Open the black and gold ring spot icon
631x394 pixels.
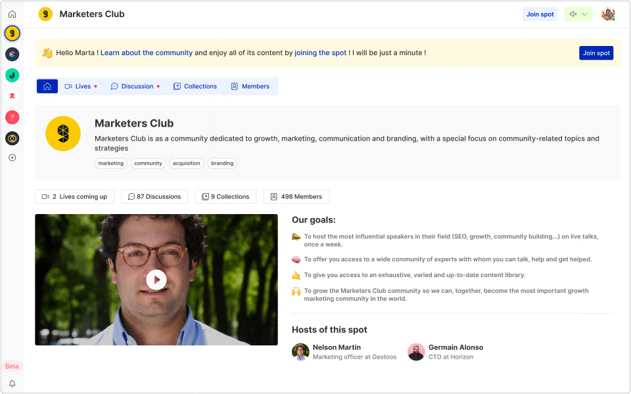[x=12, y=139]
